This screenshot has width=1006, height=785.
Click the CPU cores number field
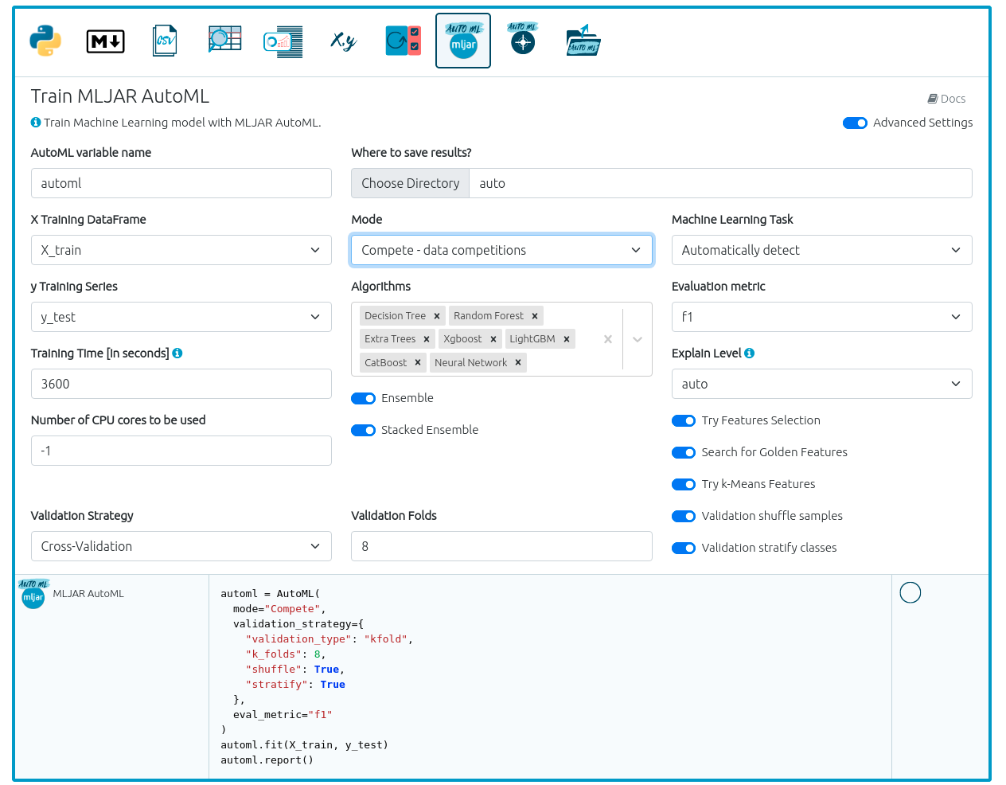181,451
